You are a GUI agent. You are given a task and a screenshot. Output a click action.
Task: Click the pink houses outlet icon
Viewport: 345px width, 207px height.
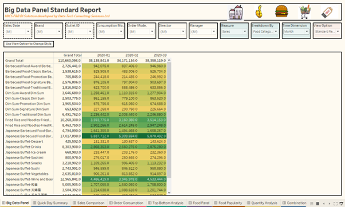(x=236, y=12)
